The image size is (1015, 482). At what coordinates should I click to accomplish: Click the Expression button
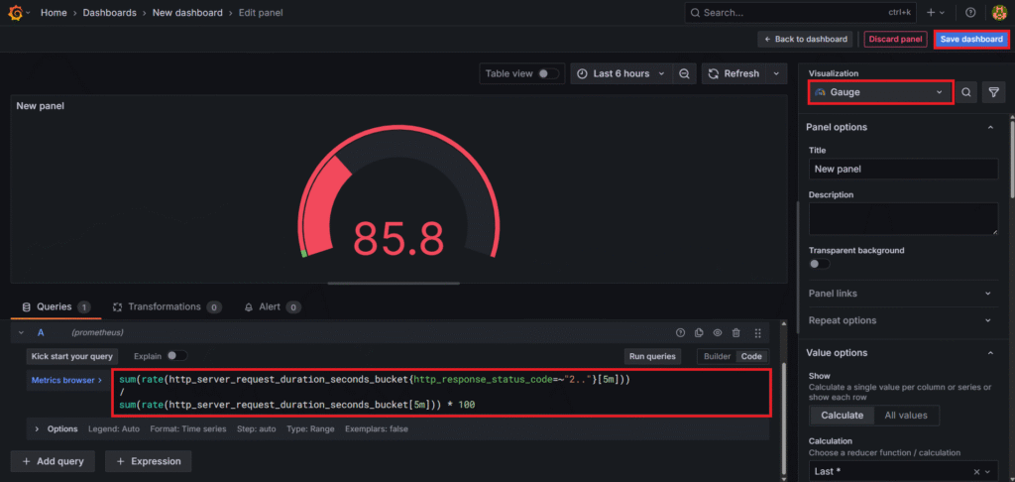(x=149, y=461)
